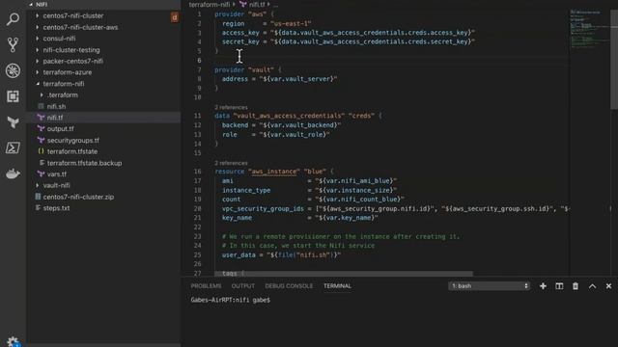
Task: Expand the terraform-azure folder
Action: coord(38,72)
